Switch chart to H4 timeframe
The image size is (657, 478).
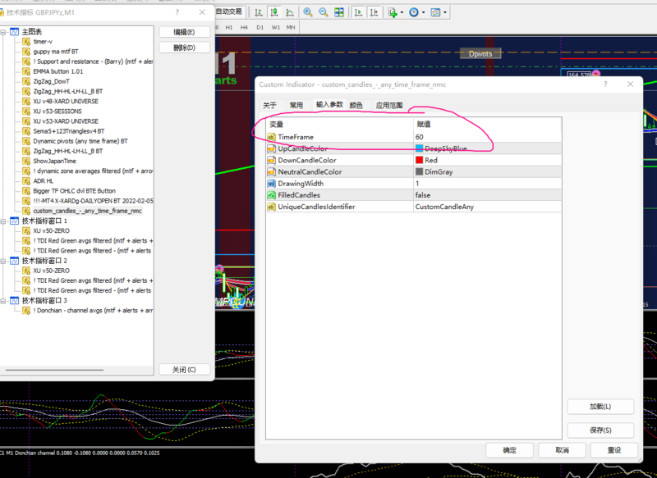coord(244,28)
